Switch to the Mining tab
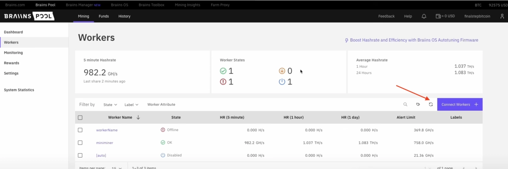 click(83, 16)
